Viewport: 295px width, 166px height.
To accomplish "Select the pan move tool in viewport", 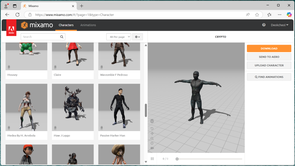I will [x=152, y=133].
